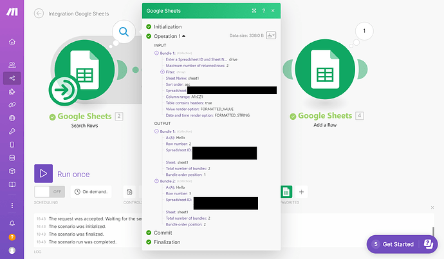This screenshot has width=444, height=259.
Task: Open Resource hub book icon
Action: click(x=12, y=184)
